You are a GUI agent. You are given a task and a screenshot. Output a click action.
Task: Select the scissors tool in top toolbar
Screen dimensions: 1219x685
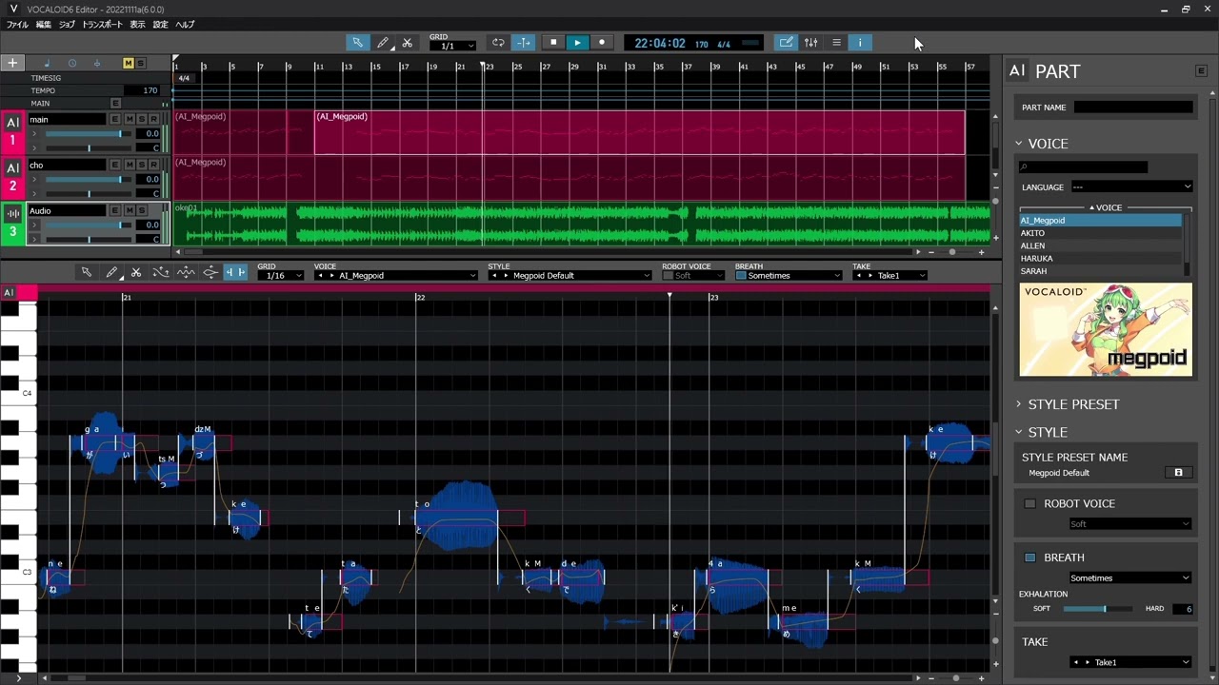[407, 43]
